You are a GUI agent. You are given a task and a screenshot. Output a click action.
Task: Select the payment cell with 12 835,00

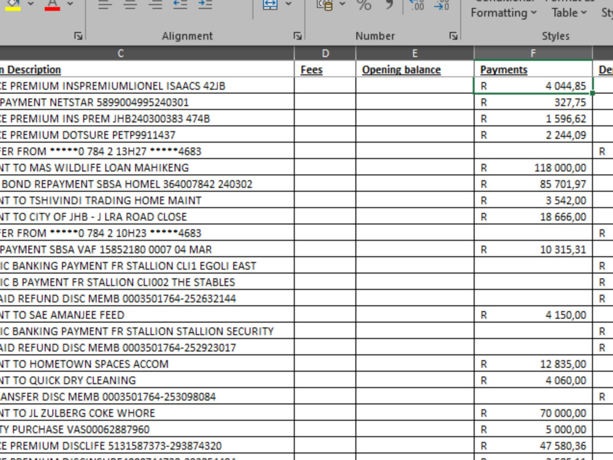tap(533, 364)
